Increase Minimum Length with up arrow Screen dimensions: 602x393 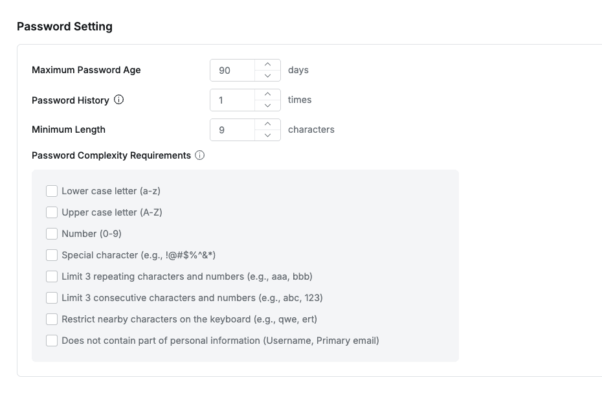[x=267, y=124]
